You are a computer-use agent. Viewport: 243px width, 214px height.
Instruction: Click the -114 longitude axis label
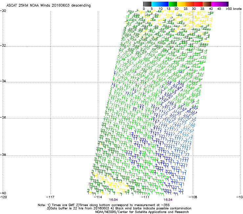[x=98, y=197]
